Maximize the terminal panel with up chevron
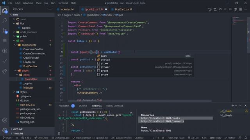 240,105
